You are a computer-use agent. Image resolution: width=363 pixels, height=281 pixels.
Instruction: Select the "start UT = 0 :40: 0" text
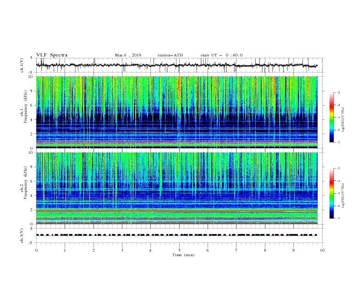(x=221, y=55)
